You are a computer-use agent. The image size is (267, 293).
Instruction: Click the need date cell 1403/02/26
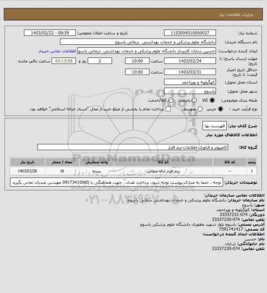(x=28, y=171)
